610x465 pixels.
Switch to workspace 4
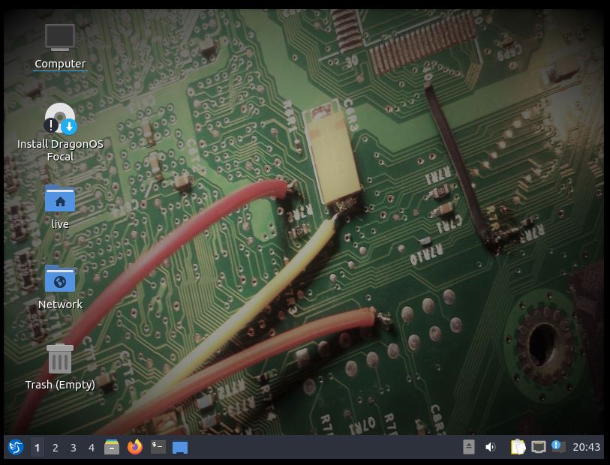coord(92,448)
